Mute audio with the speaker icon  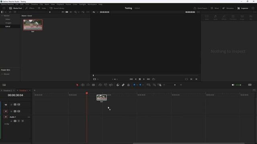pyautogui.click(x=233, y=85)
